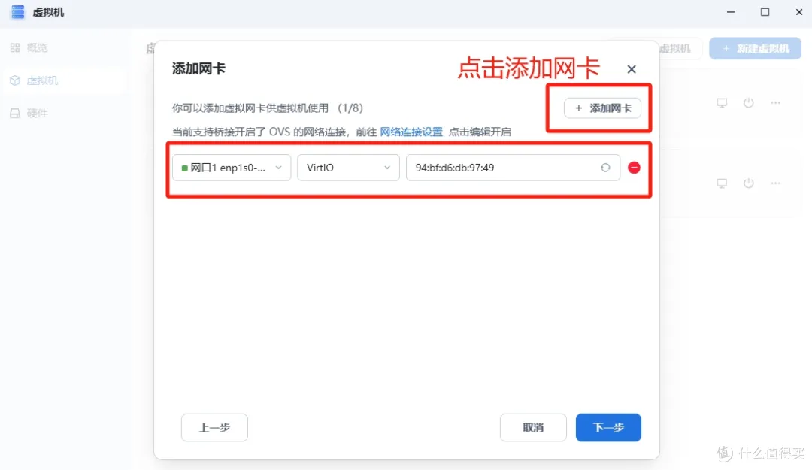This screenshot has width=812, height=470.
Task: Select 虚拟机 in the sidebar
Action: tap(42, 80)
